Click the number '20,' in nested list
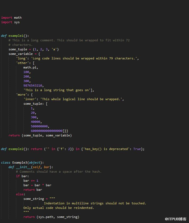The height and width of the screenshot is (223, 189). click(34, 113)
